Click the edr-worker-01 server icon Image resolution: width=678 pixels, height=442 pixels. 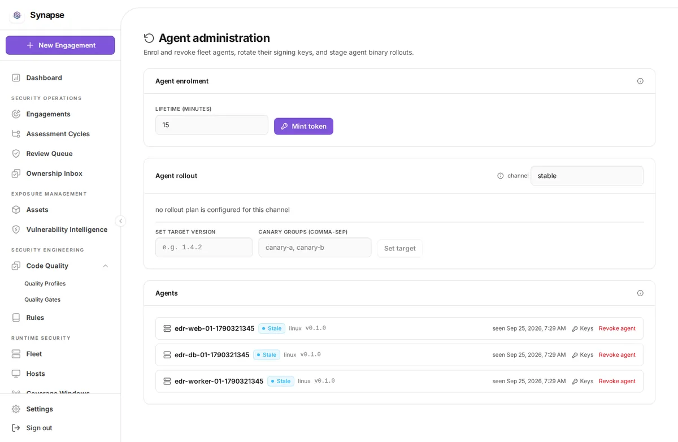(x=167, y=381)
